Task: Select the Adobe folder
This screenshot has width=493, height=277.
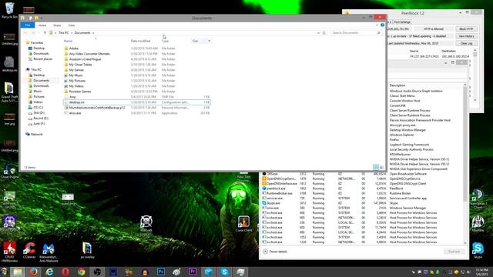Action: coord(74,48)
